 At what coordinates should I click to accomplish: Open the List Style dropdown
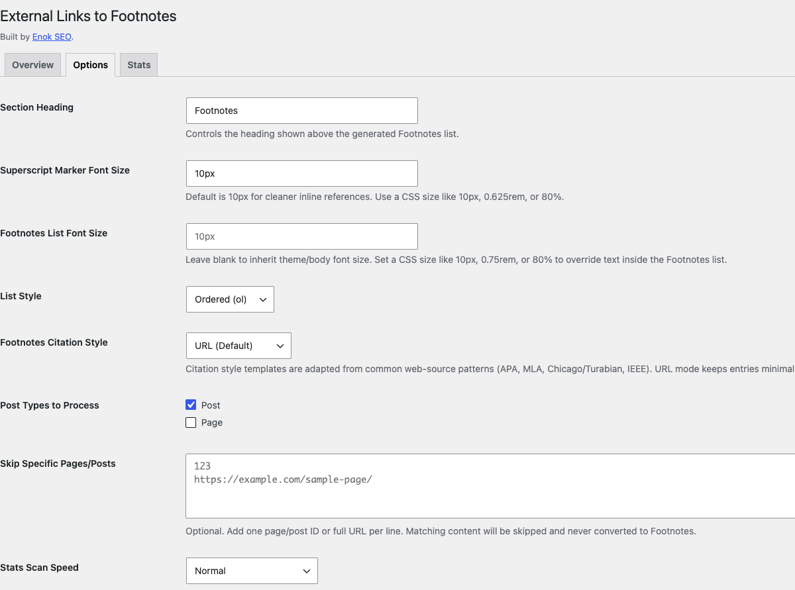230,299
